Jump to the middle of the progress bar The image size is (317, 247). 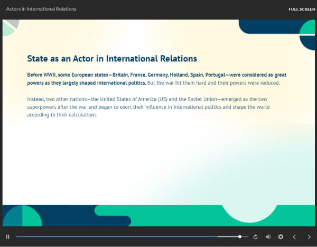coord(132,236)
